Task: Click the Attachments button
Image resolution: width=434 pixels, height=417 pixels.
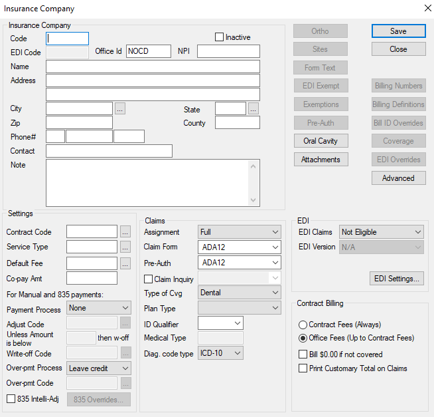Action: coord(321,160)
